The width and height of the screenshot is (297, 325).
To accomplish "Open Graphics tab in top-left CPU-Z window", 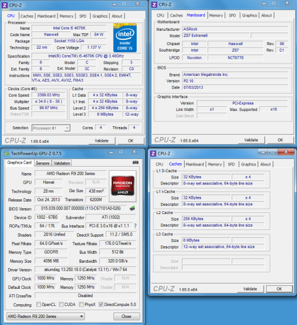I will pyautogui.click(x=100, y=16).
